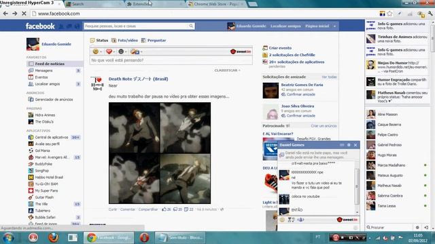Click Localizar amigos in Facebook header
435x244 pixels.
coord(285,26)
